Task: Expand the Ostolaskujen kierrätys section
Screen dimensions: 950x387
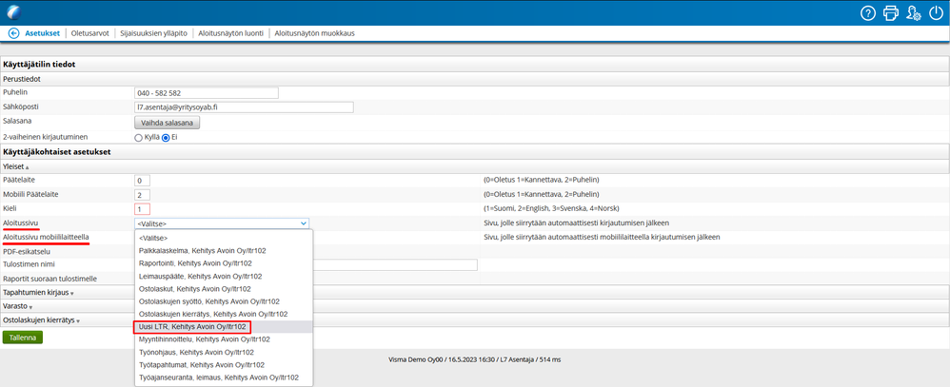Action: point(41,319)
